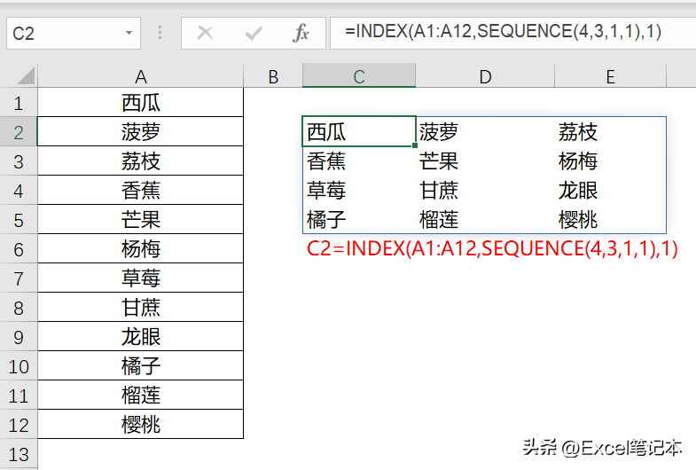Select column A header
Image resolution: width=696 pixels, height=470 pixels.
[x=141, y=76]
